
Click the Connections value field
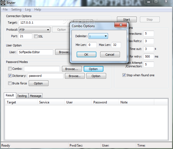[149, 33]
